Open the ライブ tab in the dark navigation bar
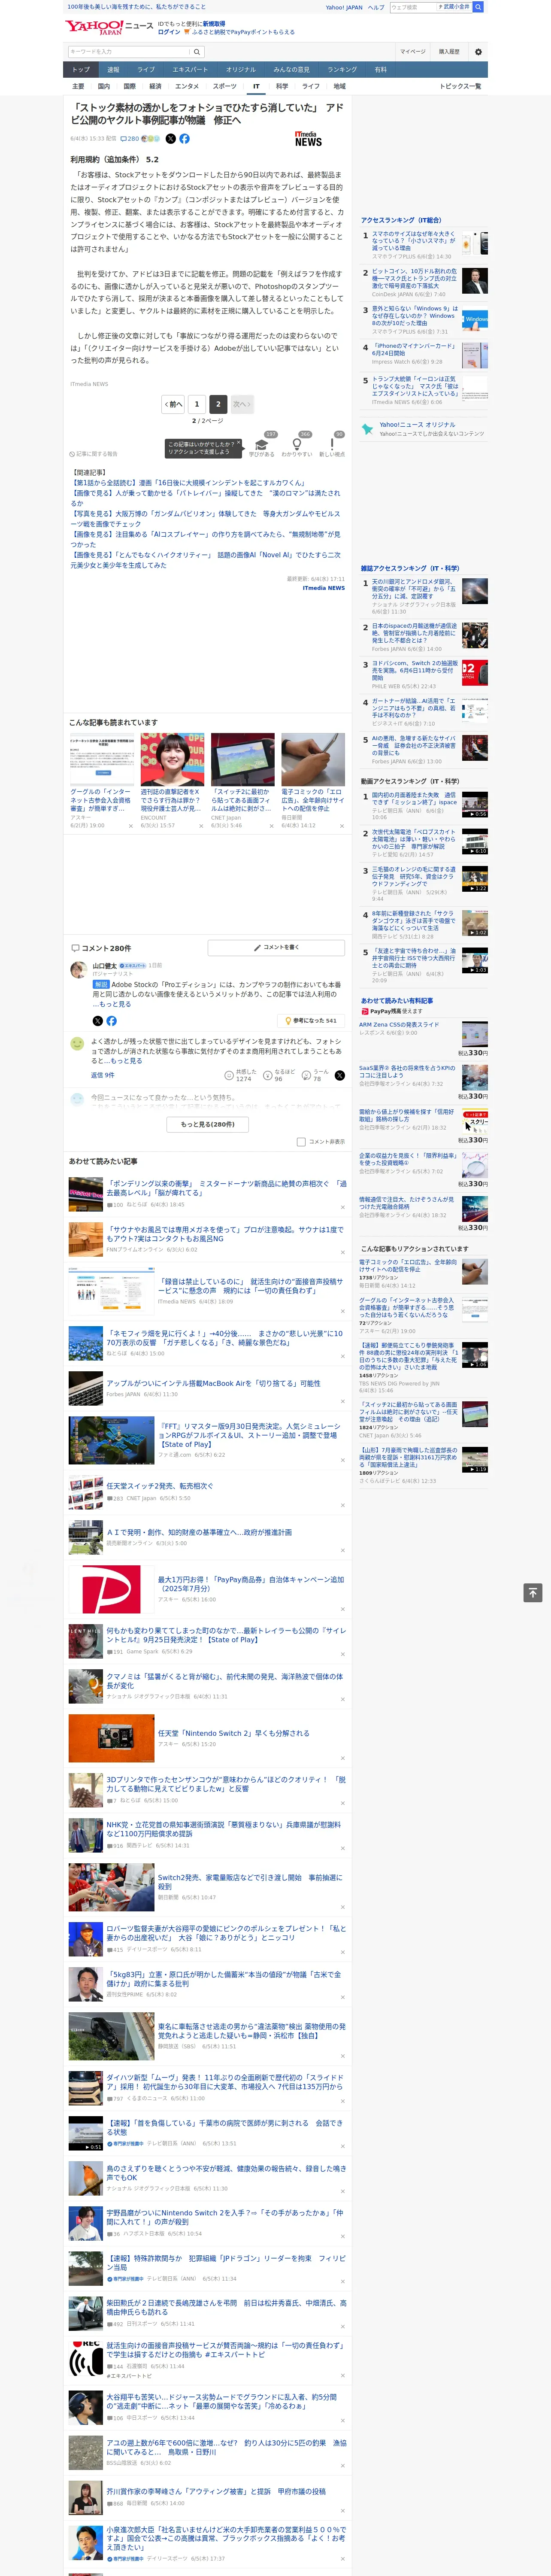 click(x=146, y=70)
